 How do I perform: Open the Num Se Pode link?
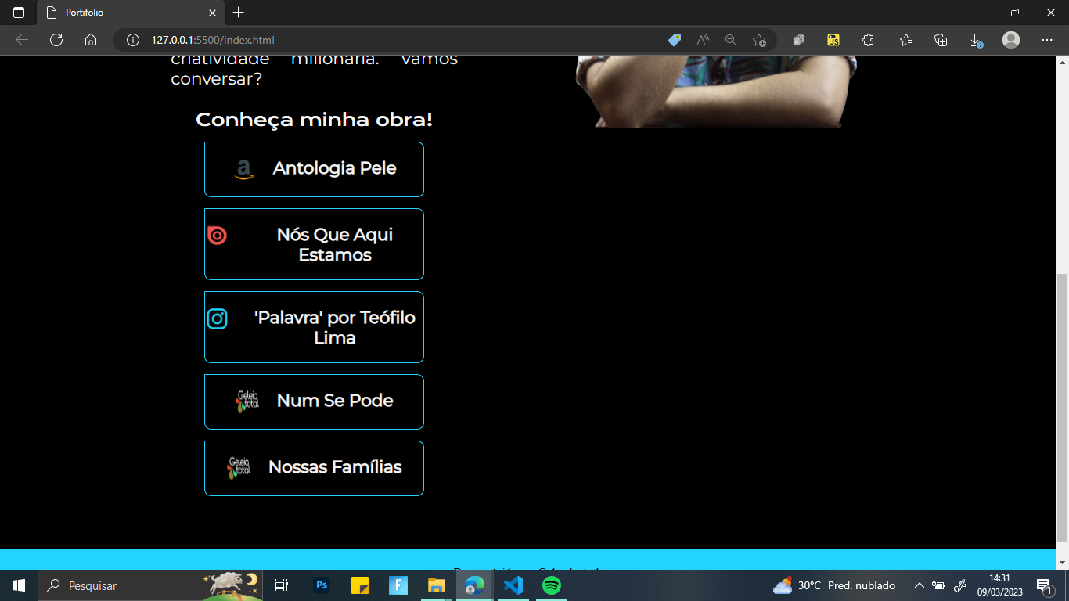click(x=314, y=401)
